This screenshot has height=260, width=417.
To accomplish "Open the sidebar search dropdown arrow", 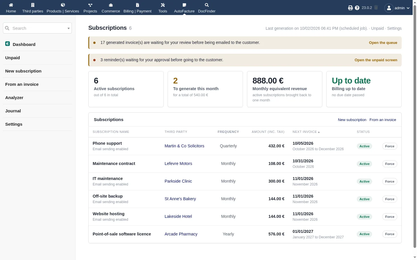I will point(69,28).
